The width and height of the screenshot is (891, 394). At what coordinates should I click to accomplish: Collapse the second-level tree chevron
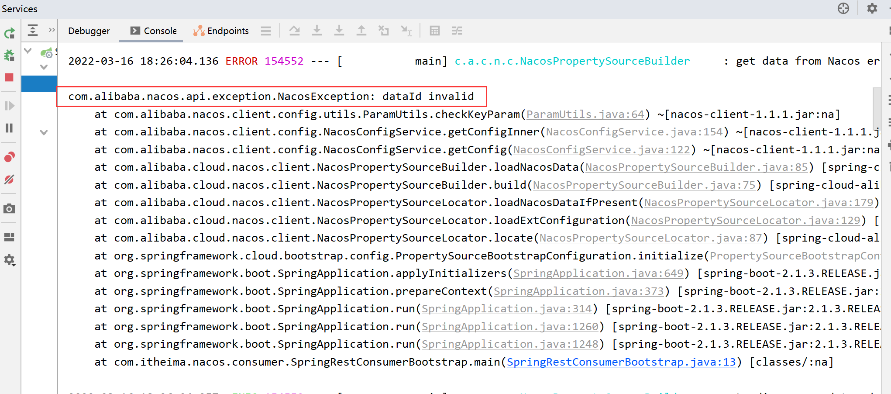[x=44, y=67]
